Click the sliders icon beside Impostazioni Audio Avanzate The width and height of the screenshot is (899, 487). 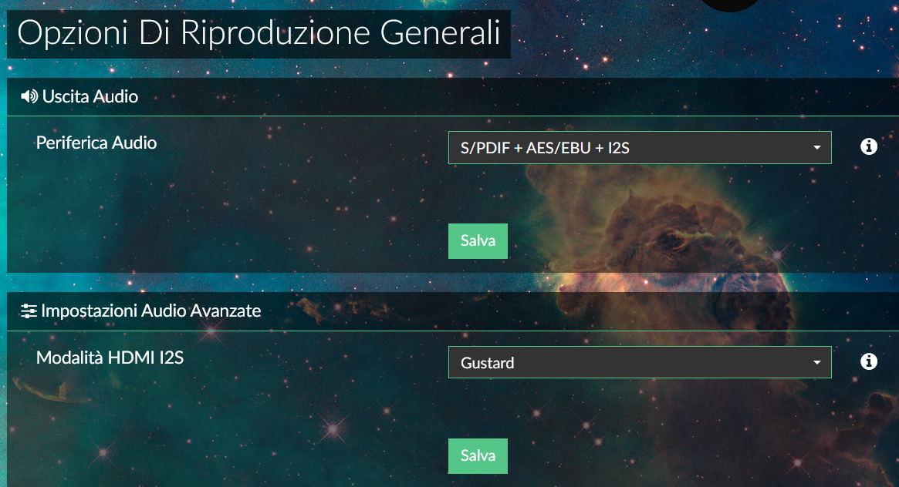29,311
